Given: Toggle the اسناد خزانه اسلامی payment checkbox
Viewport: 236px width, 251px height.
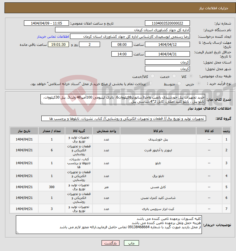Looking at the screenshot, I should [x=150, y=83].
